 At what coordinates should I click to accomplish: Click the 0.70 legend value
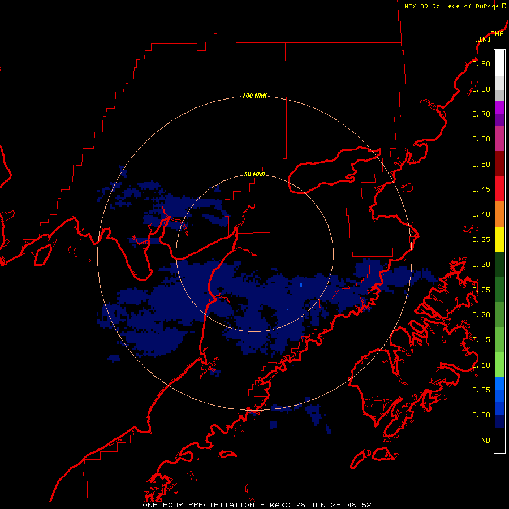click(481, 114)
